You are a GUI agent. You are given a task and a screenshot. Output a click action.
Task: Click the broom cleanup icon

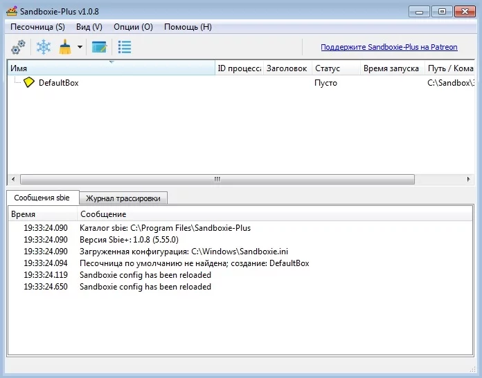click(65, 47)
